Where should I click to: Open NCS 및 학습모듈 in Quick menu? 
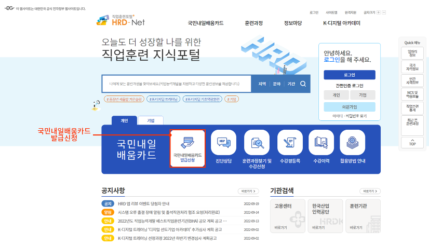412,94
